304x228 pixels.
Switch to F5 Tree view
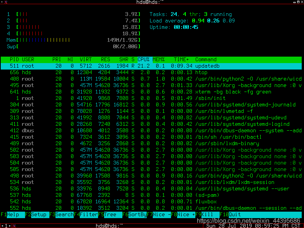click(110, 215)
